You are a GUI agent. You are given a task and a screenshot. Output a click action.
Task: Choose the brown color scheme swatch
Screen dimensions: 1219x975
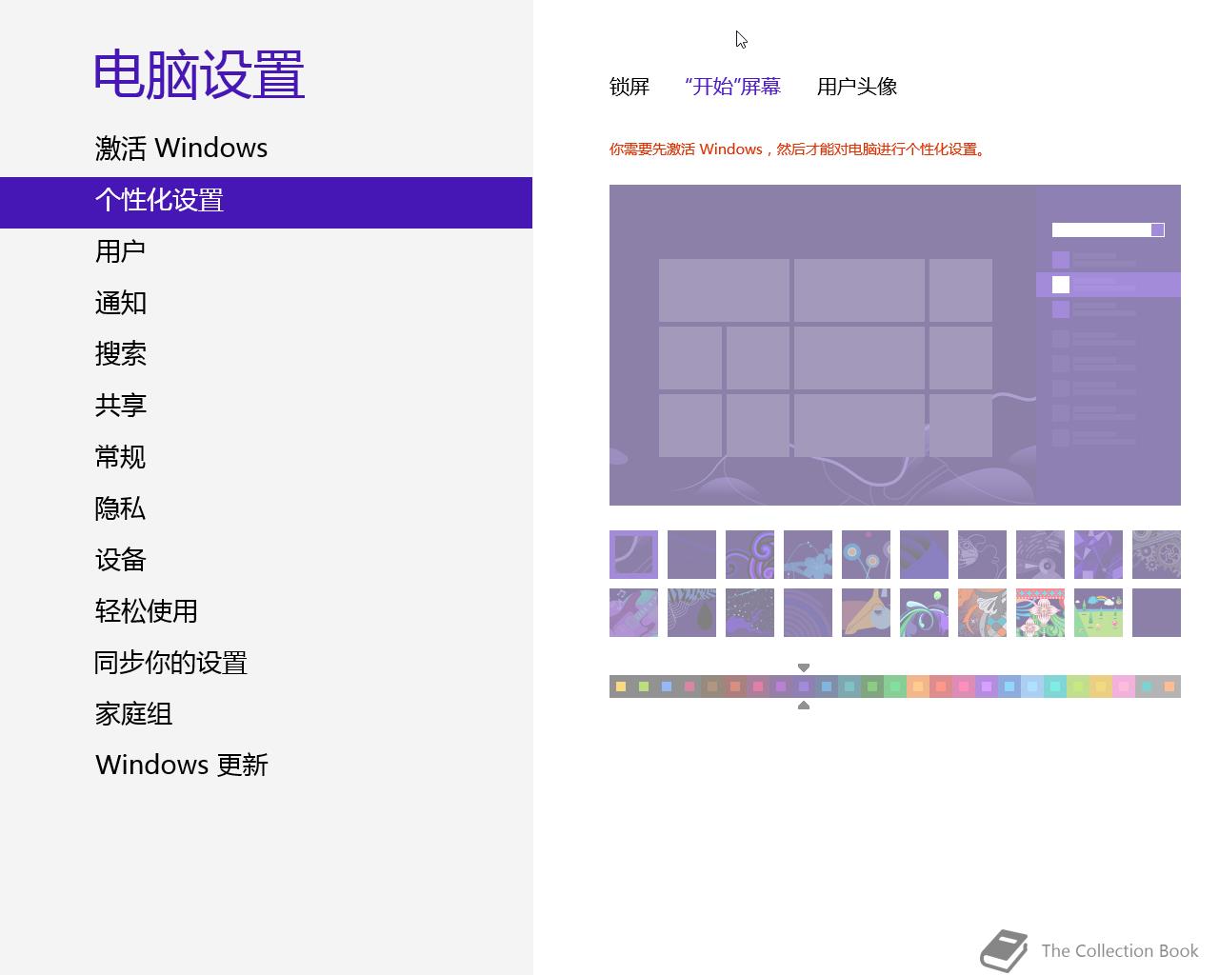[712, 686]
